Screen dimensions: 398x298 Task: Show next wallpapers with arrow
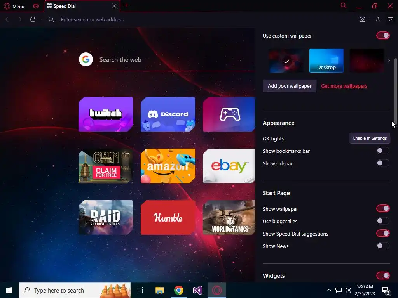(x=389, y=61)
